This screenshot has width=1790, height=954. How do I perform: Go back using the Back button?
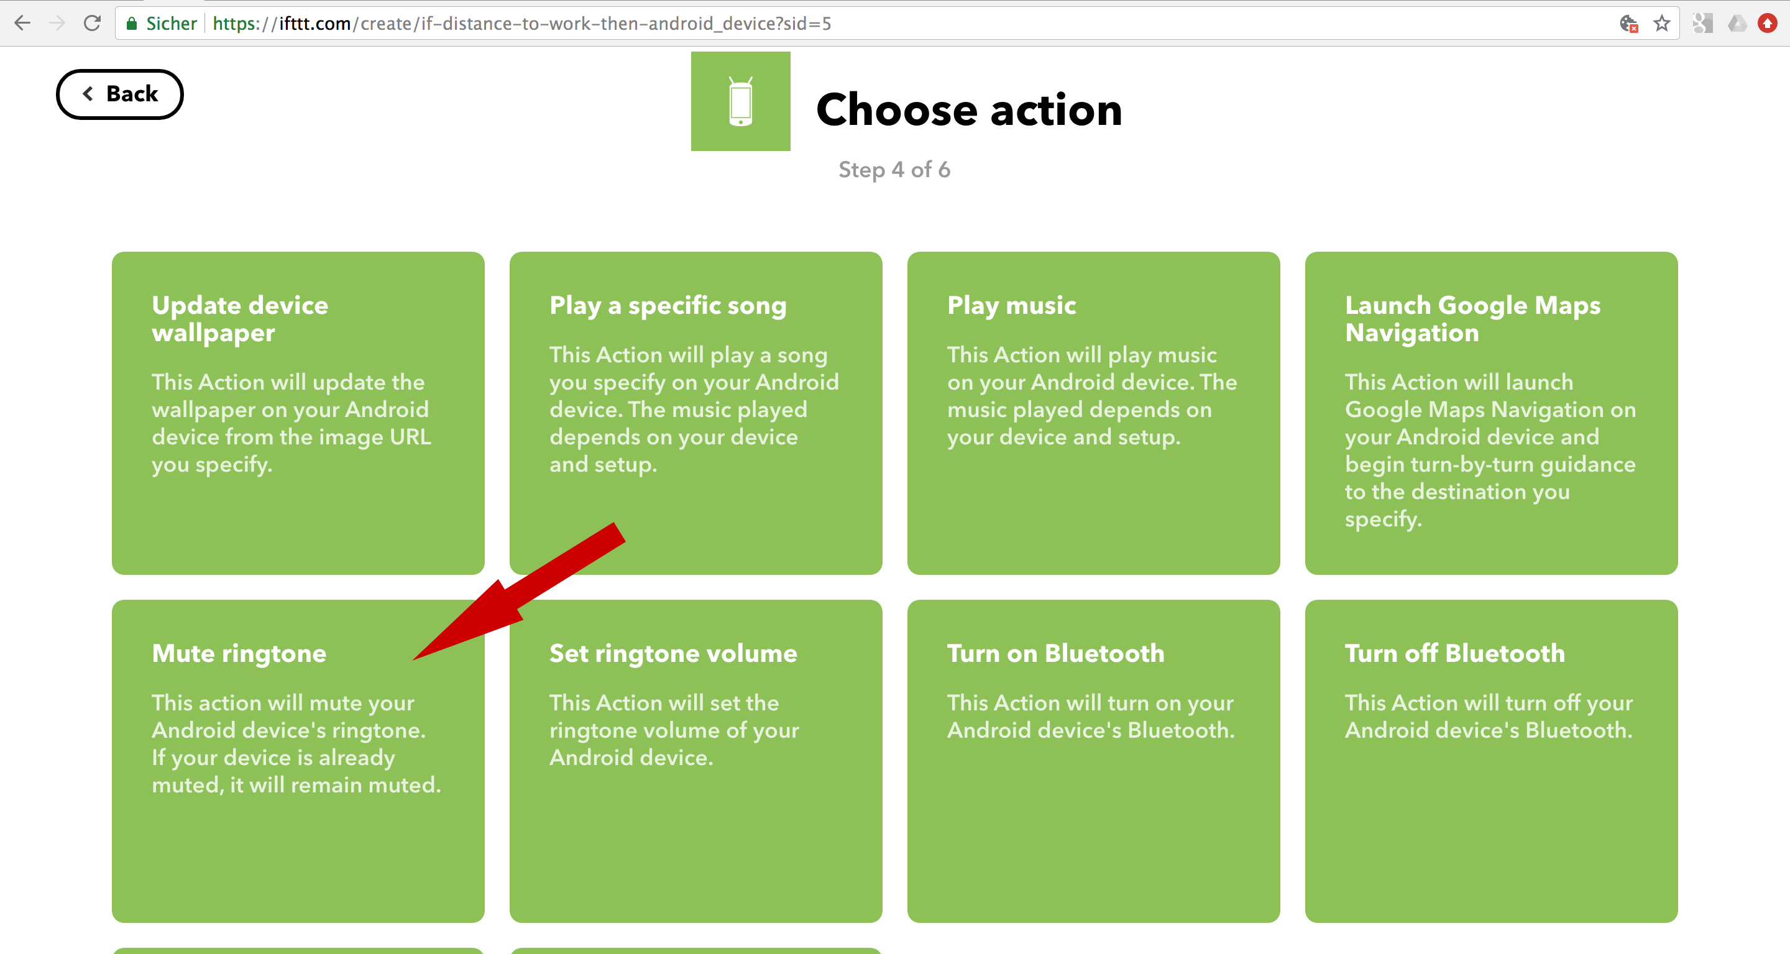coord(119,94)
